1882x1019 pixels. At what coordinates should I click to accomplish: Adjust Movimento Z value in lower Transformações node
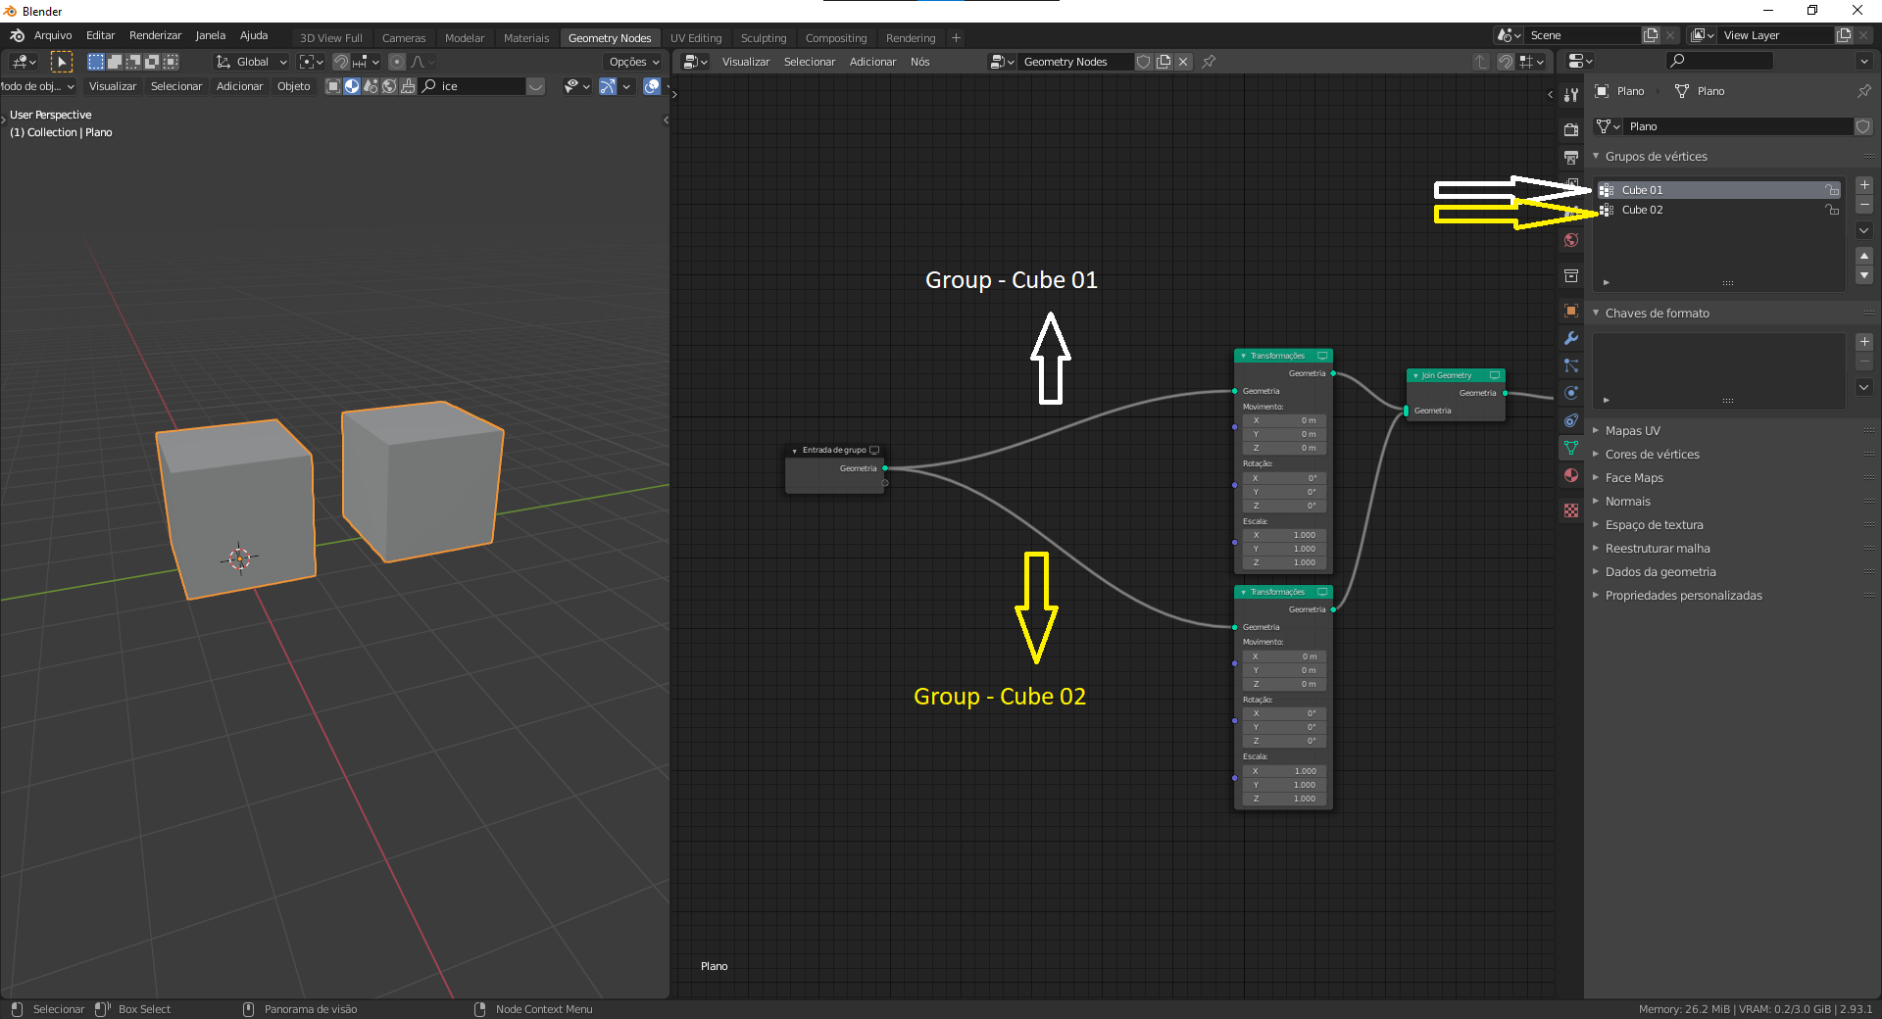tap(1285, 684)
